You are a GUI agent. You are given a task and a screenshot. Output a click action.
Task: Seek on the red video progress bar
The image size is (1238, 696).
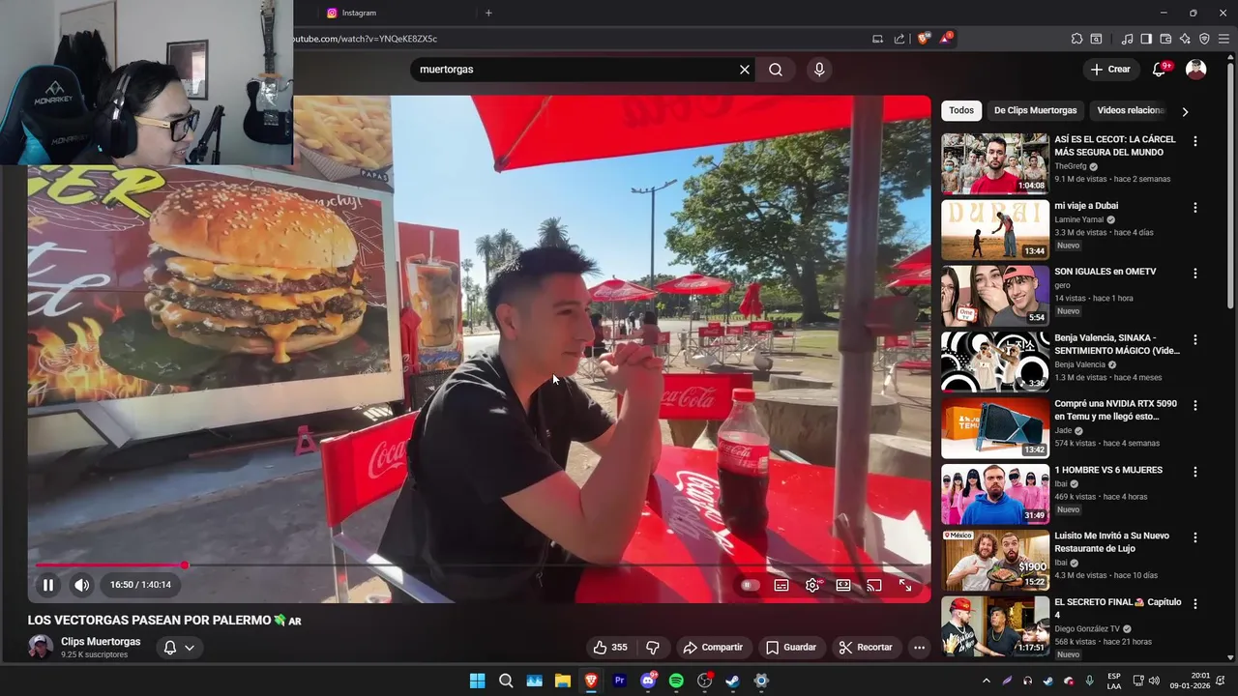point(480,565)
